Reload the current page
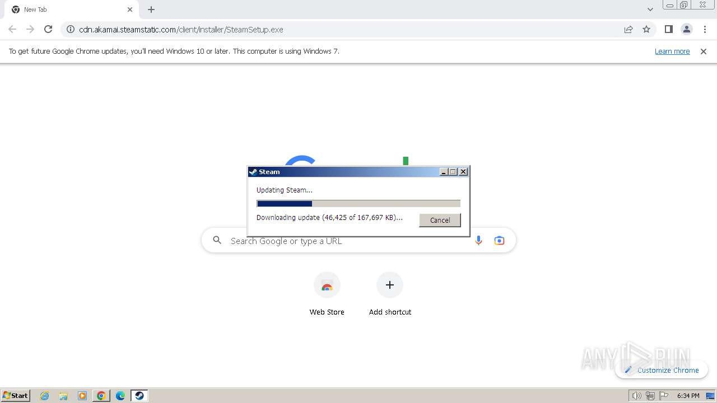 click(x=48, y=29)
